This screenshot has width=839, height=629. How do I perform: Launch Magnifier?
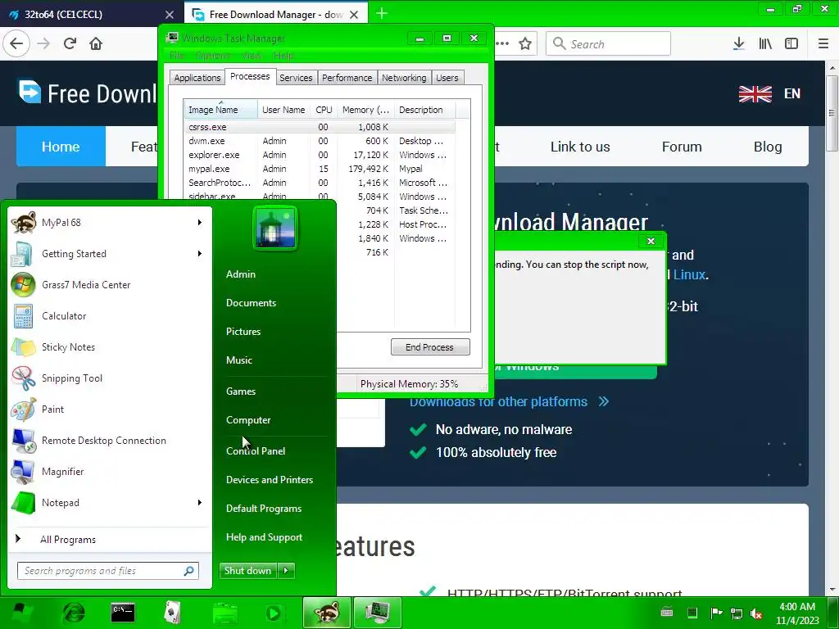(x=62, y=471)
